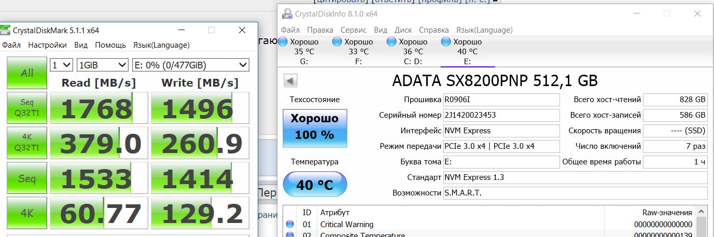Open test count dropdown showing 1
The height and width of the screenshot is (237, 714).
tap(61, 65)
